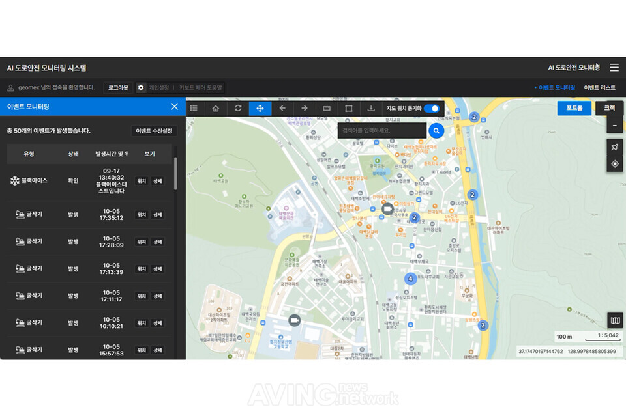Toggle the 크랙 layer button
Screen dimensions: 626x416
tap(609, 108)
